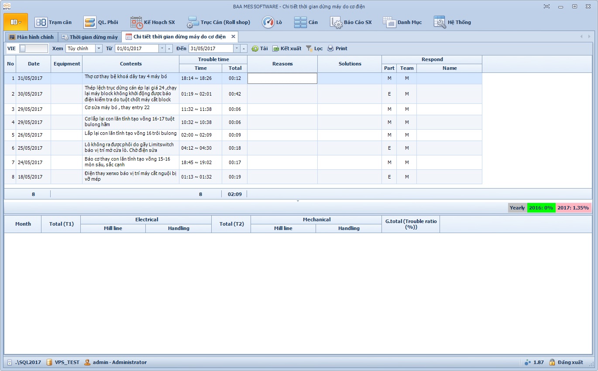Viewport: 598px width, 371px height.
Task: Switch to the Thời gian dừng máy tab
Action: tap(90, 37)
